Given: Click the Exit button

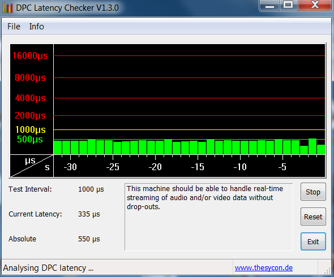Looking at the screenshot, I should [313, 242].
